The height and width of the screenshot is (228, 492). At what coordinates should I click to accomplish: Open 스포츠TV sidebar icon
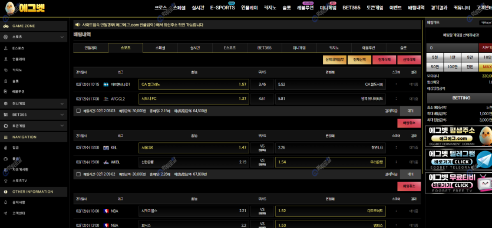click(6, 181)
